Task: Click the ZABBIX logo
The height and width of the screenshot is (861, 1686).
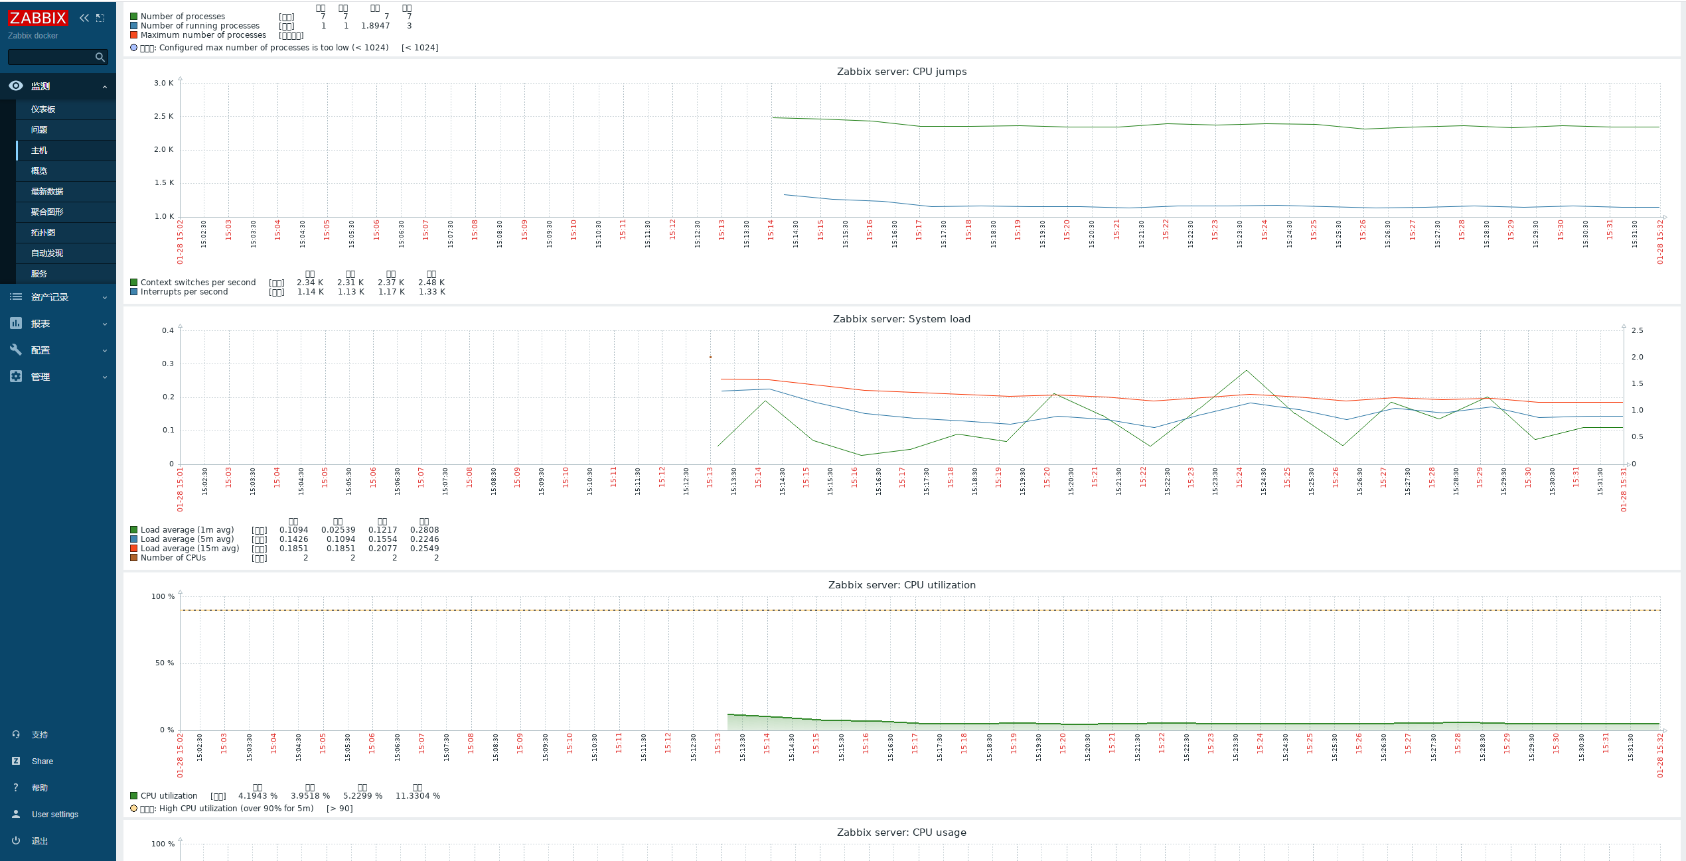Action: pyautogui.click(x=38, y=18)
